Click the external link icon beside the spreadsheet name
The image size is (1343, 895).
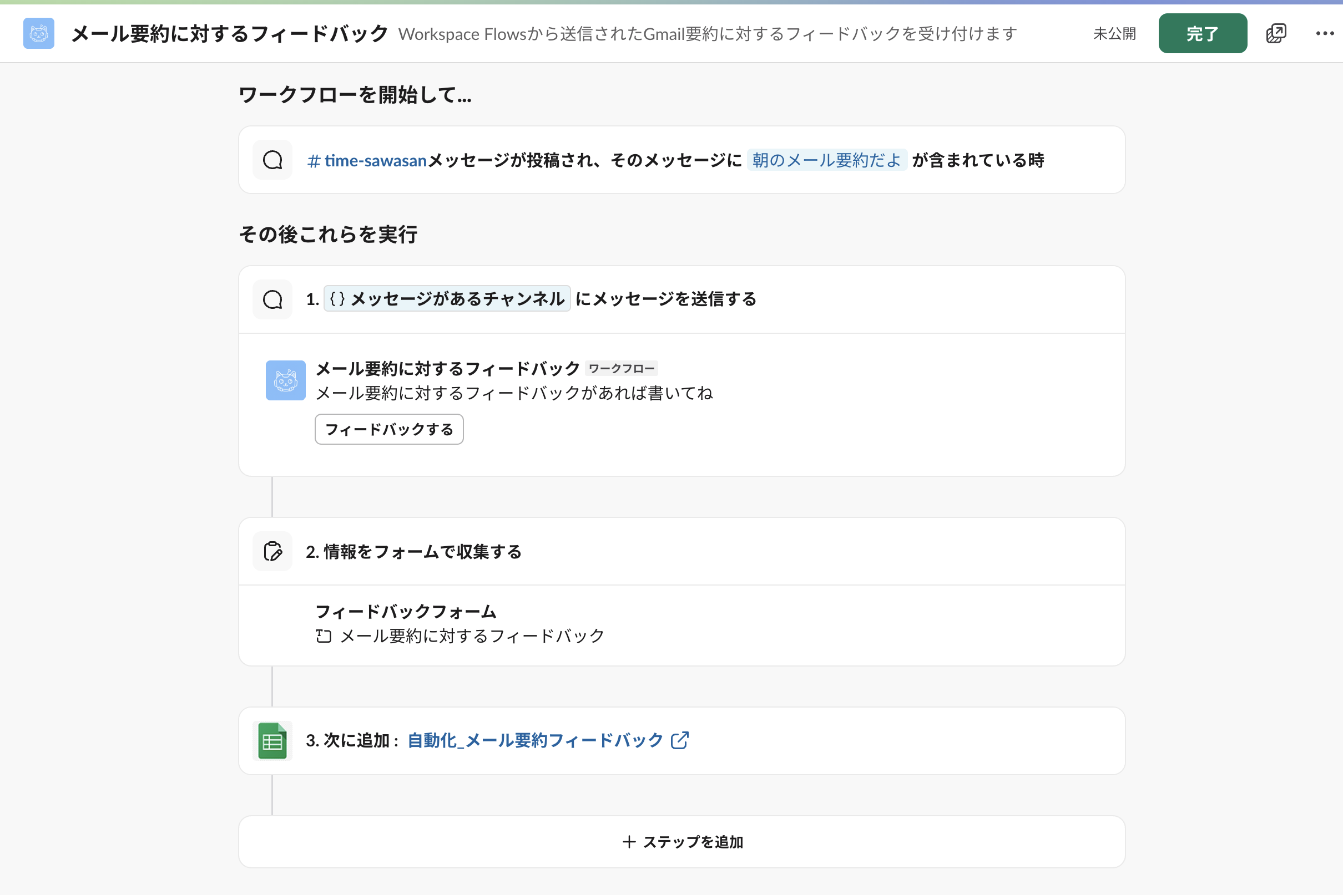point(679,740)
